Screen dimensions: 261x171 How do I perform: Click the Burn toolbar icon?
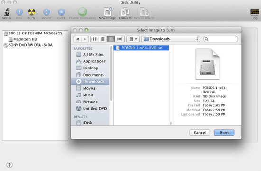pos(31,12)
